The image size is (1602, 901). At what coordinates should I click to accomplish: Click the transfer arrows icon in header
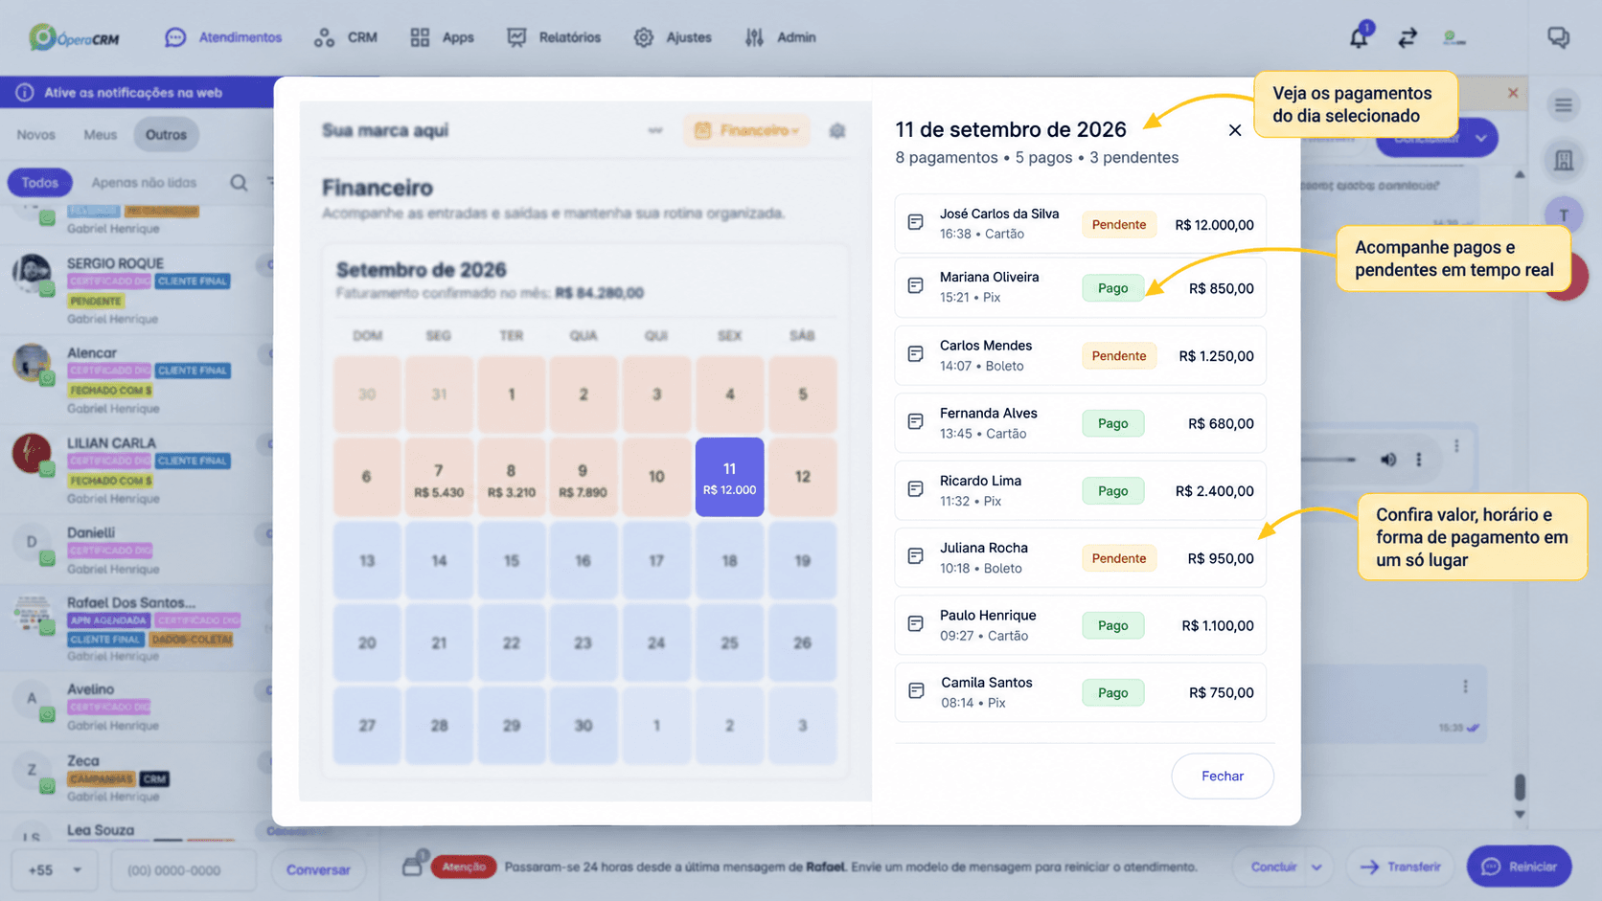coord(1407,37)
